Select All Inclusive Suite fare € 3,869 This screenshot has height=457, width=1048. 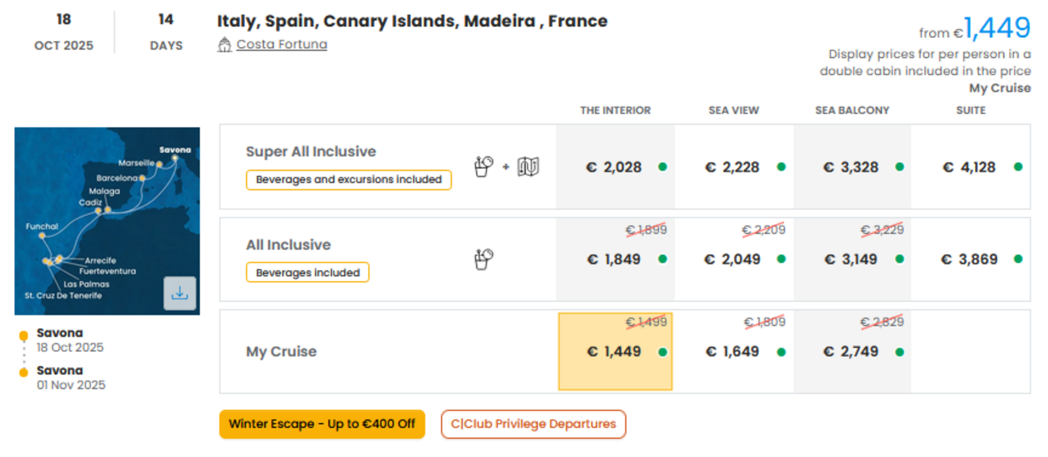970,259
